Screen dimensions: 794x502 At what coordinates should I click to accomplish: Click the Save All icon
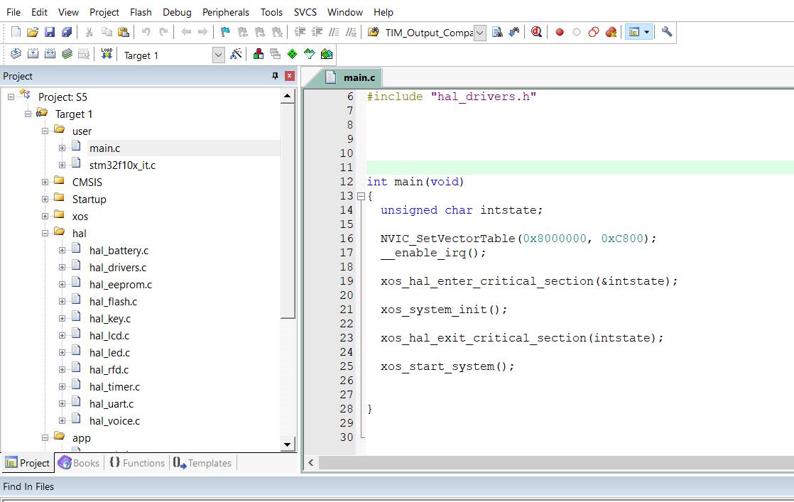[x=67, y=33]
